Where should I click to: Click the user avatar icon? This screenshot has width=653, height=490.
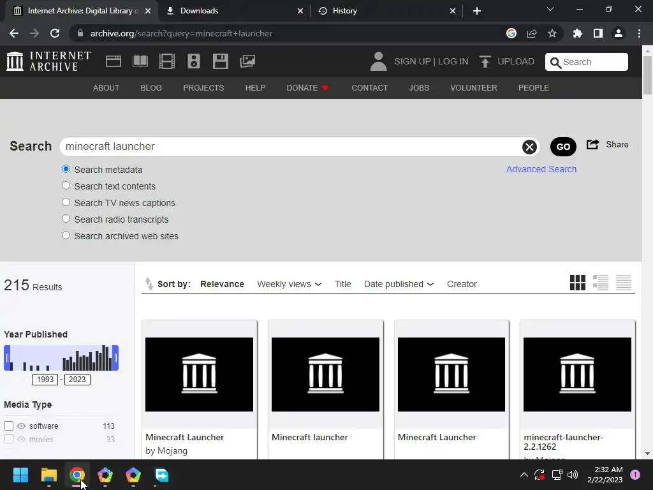click(x=378, y=61)
